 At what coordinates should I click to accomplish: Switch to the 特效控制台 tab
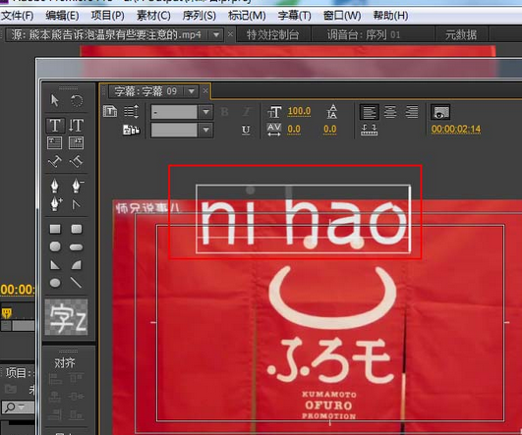[272, 34]
